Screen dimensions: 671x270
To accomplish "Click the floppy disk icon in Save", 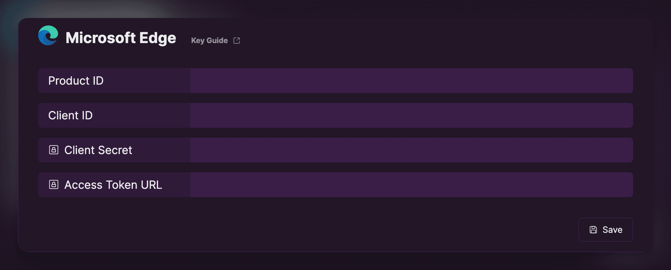I will click(593, 230).
